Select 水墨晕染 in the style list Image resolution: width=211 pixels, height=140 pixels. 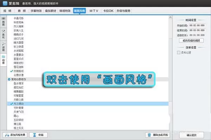coord(19,55)
